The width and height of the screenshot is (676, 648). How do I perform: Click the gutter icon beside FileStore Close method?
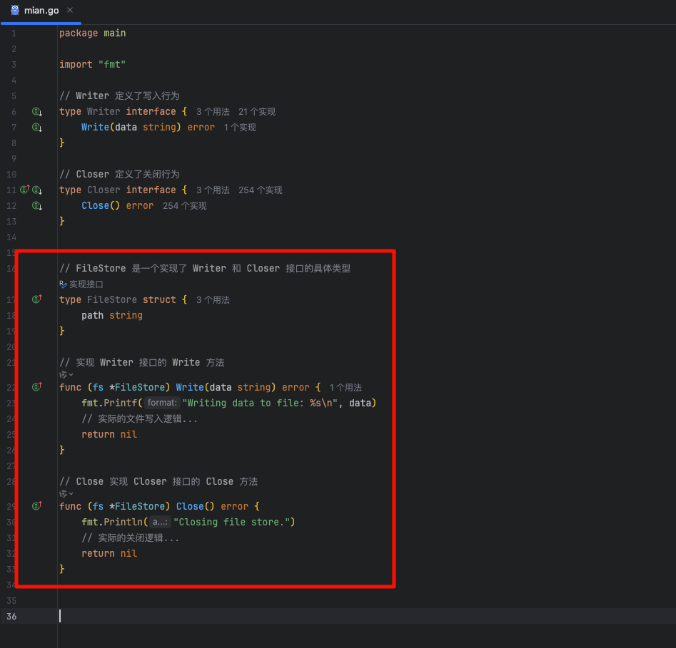pos(37,505)
